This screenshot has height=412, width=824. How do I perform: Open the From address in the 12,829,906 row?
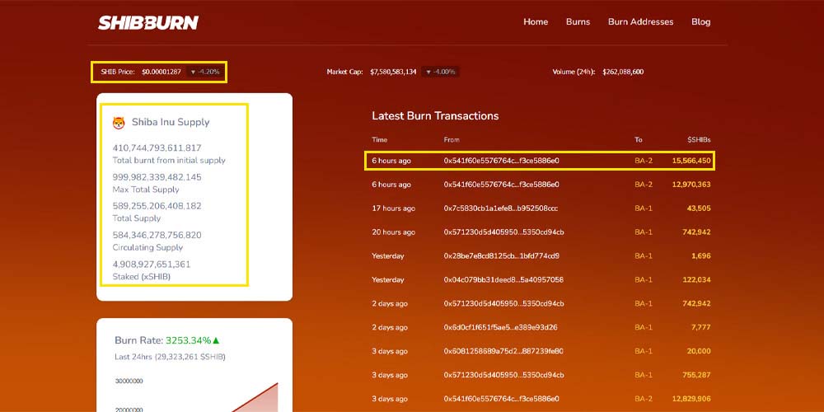click(501, 398)
